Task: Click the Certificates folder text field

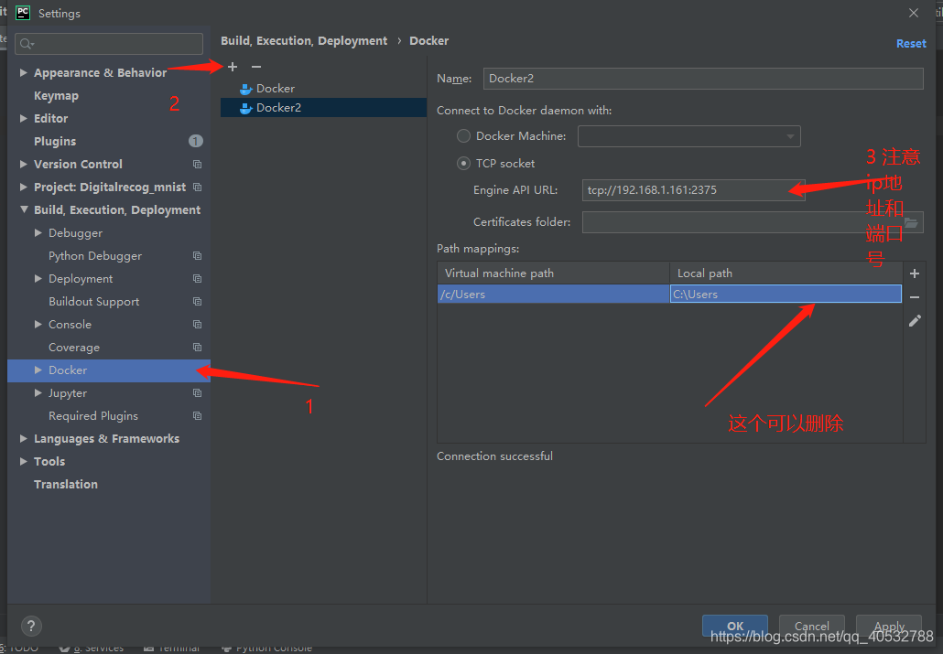Action: tap(742, 222)
